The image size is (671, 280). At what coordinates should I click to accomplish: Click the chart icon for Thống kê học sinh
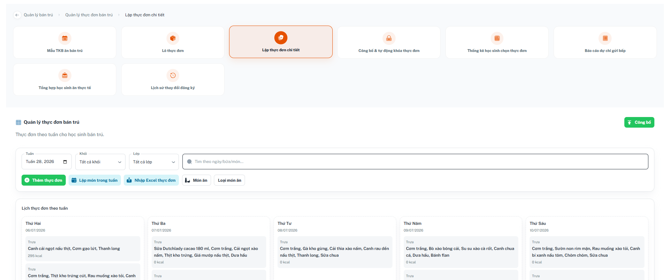[x=497, y=38]
